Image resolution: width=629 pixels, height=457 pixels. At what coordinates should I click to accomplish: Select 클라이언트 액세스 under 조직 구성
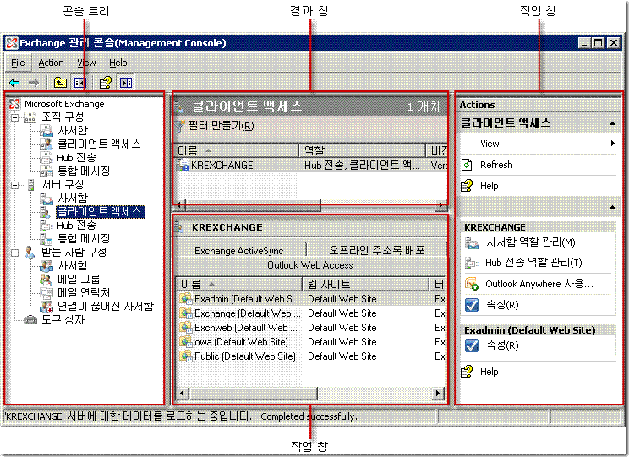click(99, 144)
